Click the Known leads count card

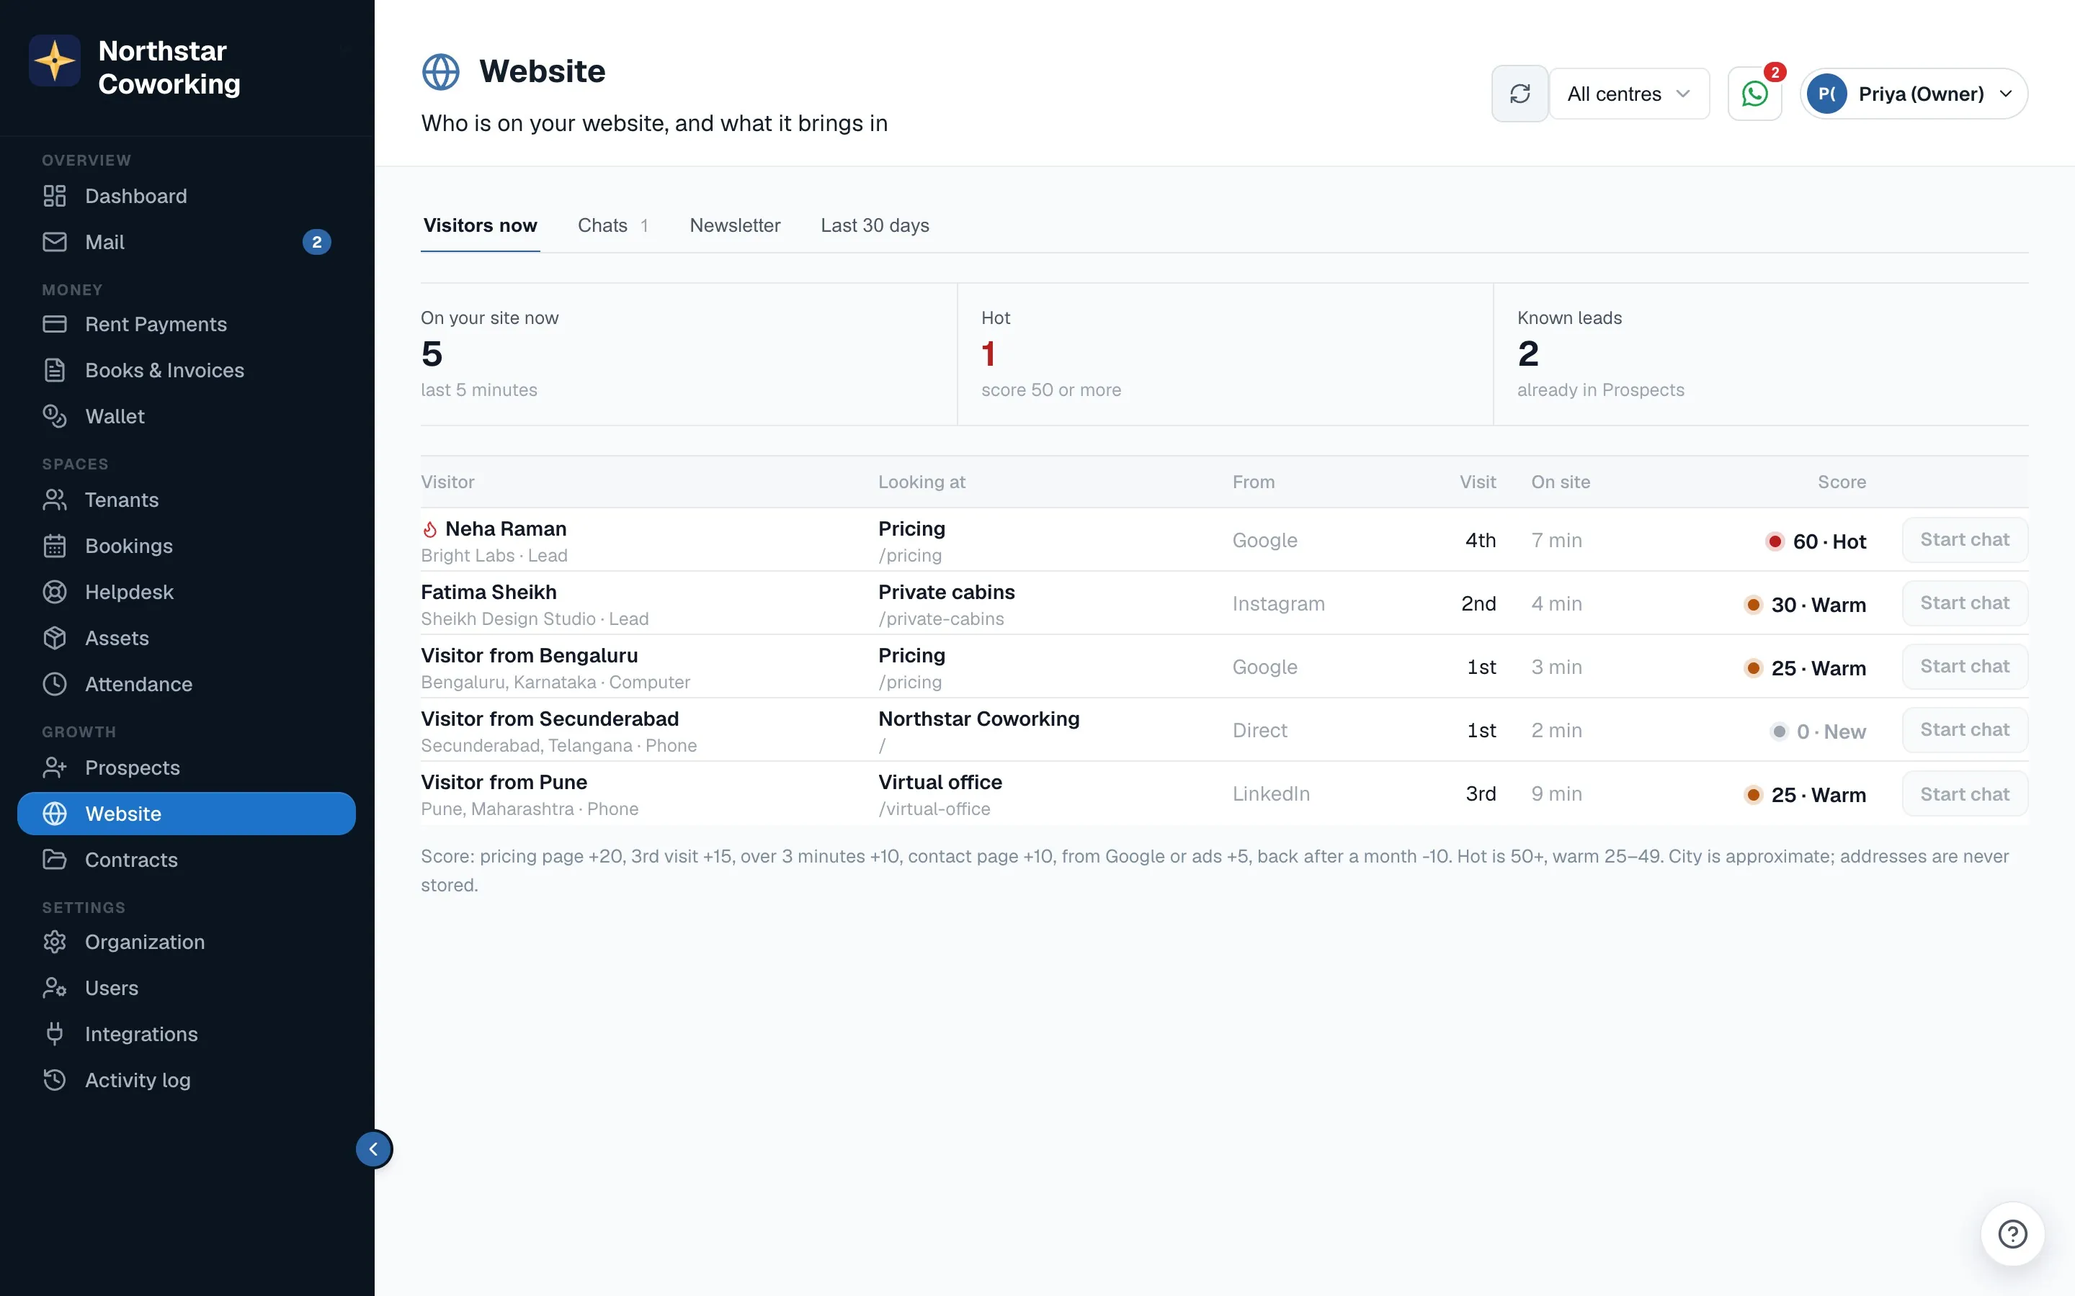[x=1761, y=354]
